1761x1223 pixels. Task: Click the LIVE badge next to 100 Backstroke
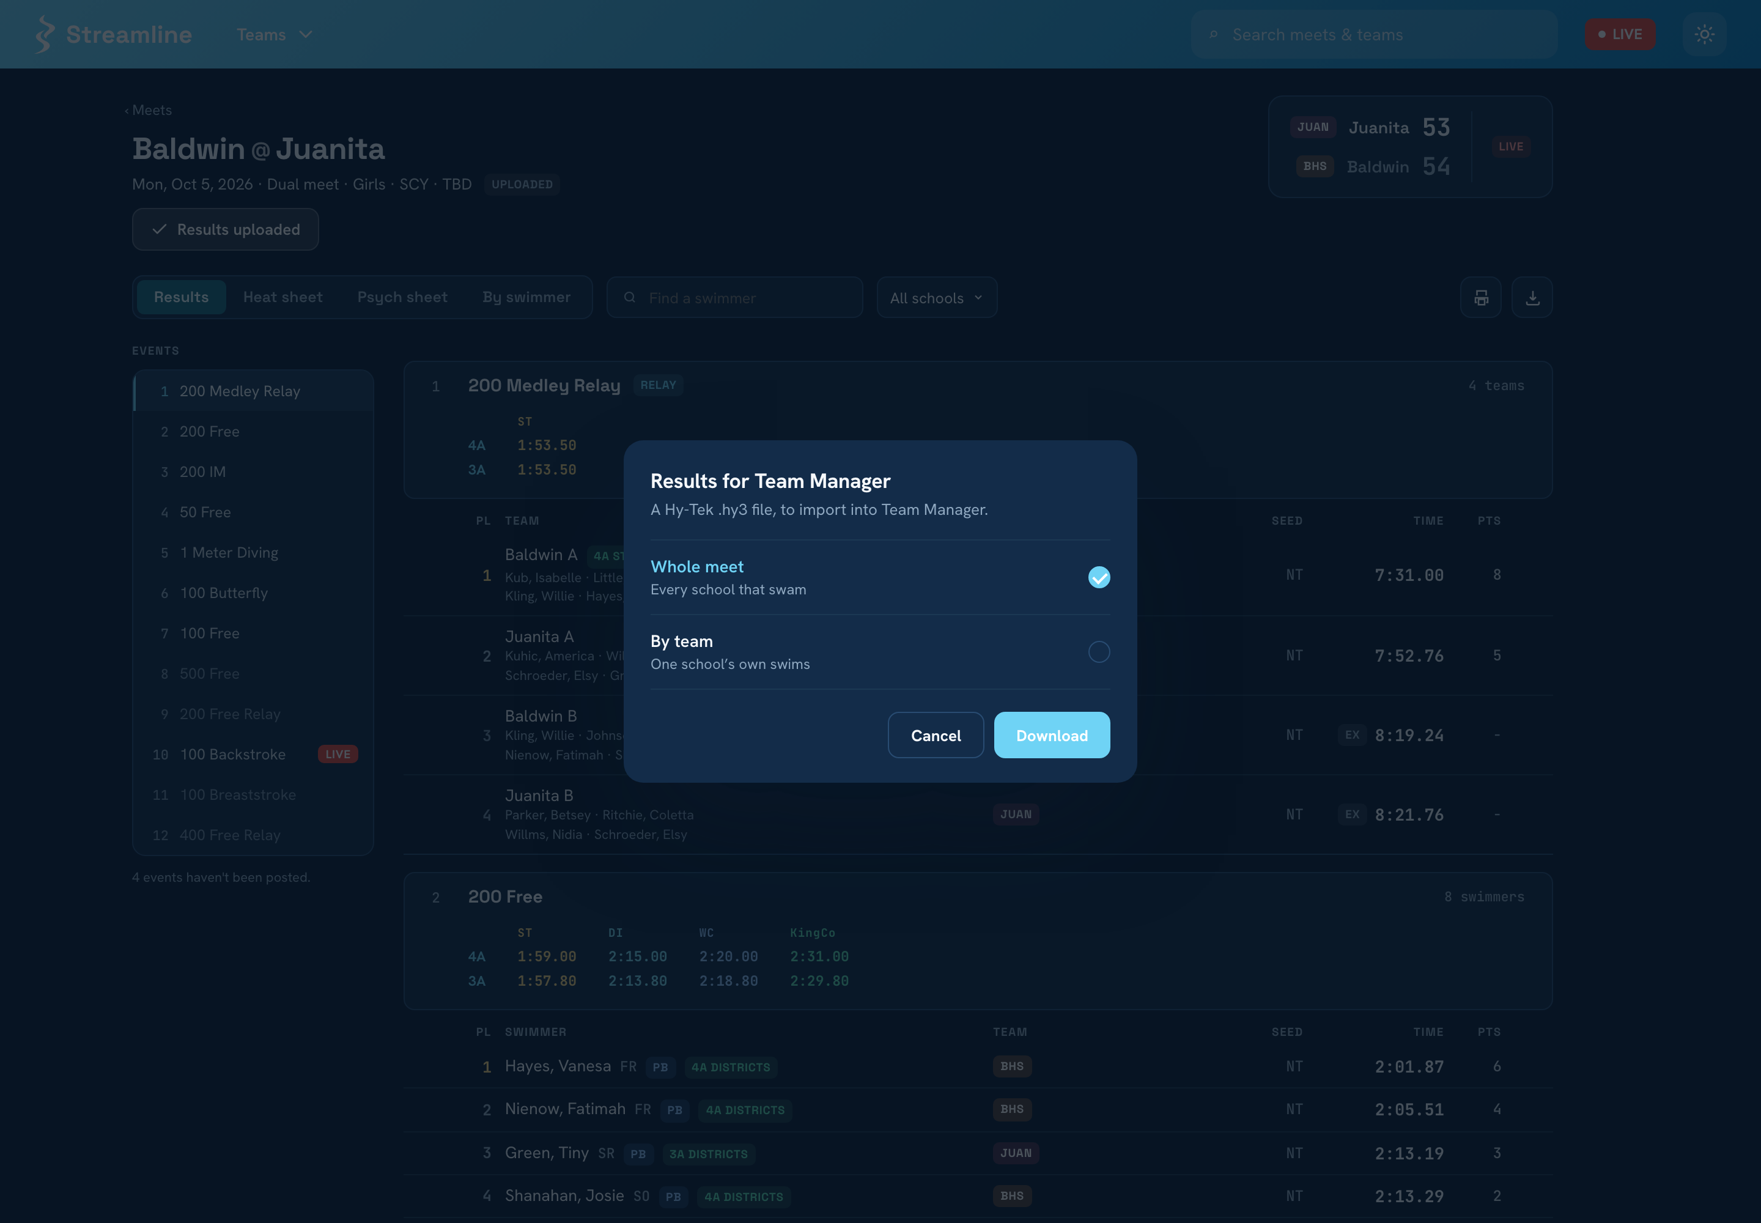point(337,754)
